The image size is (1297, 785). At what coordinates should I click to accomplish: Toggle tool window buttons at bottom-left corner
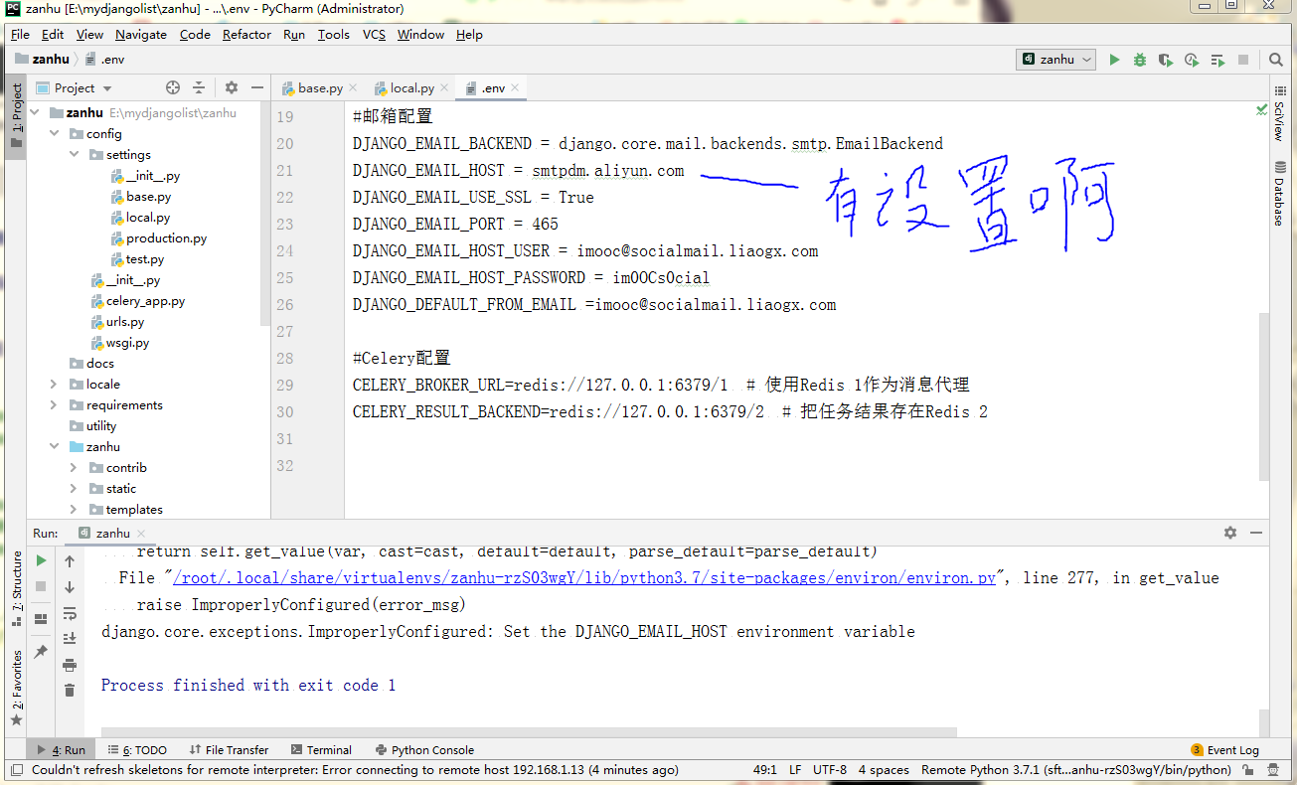[x=15, y=770]
